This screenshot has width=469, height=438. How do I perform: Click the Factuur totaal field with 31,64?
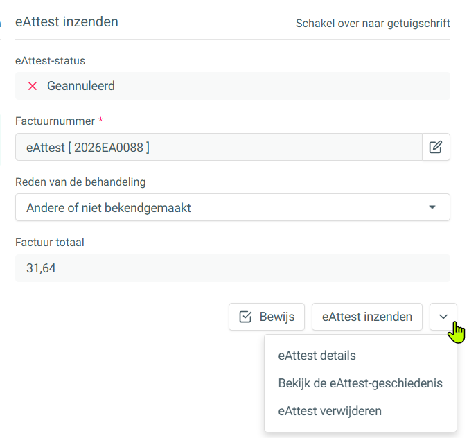pos(232,268)
